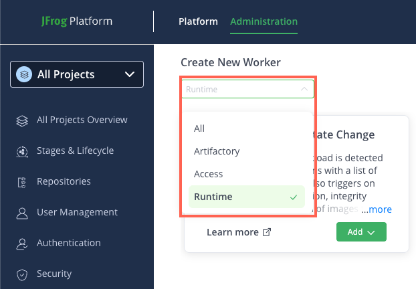Image resolution: width=416 pixels, height=289 pixels.
Task: Click the Authentication user-check icon
Action: click(22, 244)
